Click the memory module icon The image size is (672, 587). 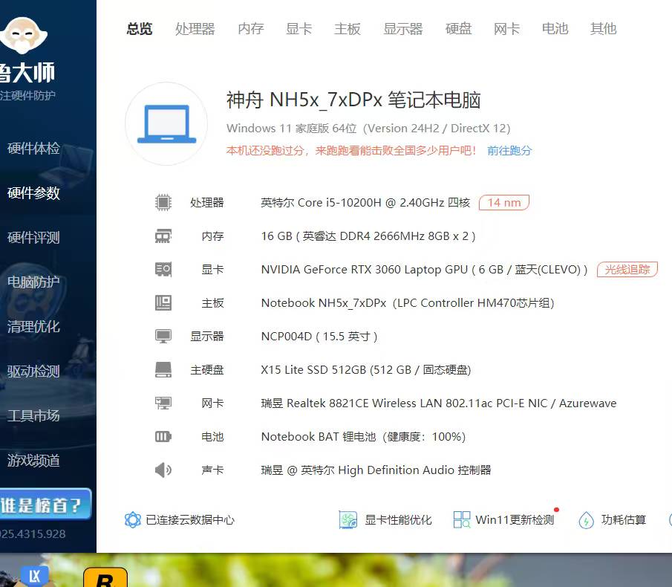pos(163,236)
